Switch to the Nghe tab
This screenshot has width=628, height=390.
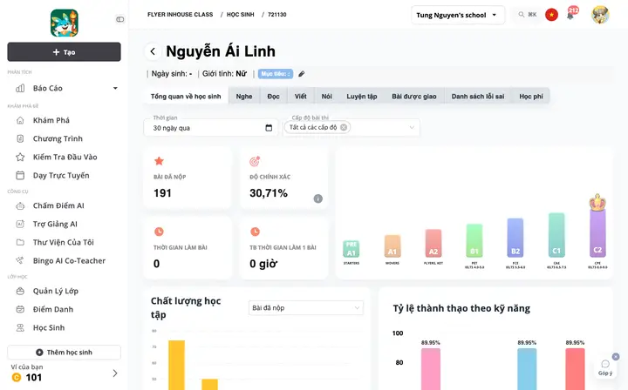coord(244,97)
